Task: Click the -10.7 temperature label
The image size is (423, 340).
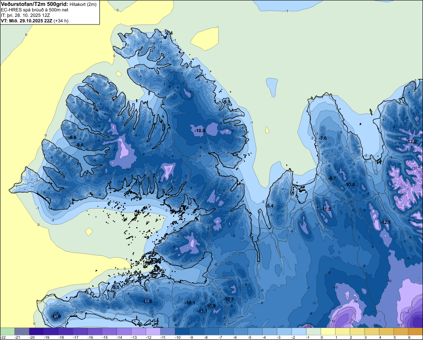Action: point(229,299)
